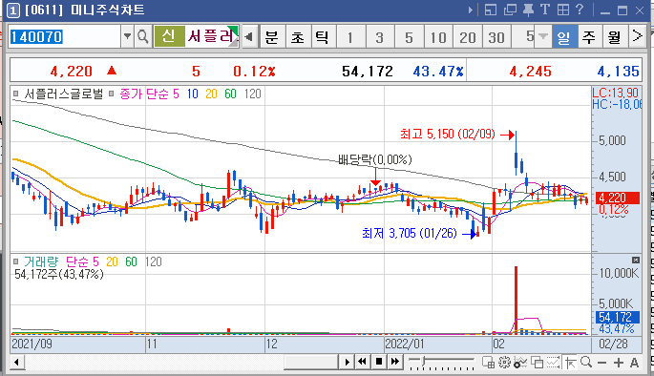Select the 1 interval button
654x376 pixels.
350,37
